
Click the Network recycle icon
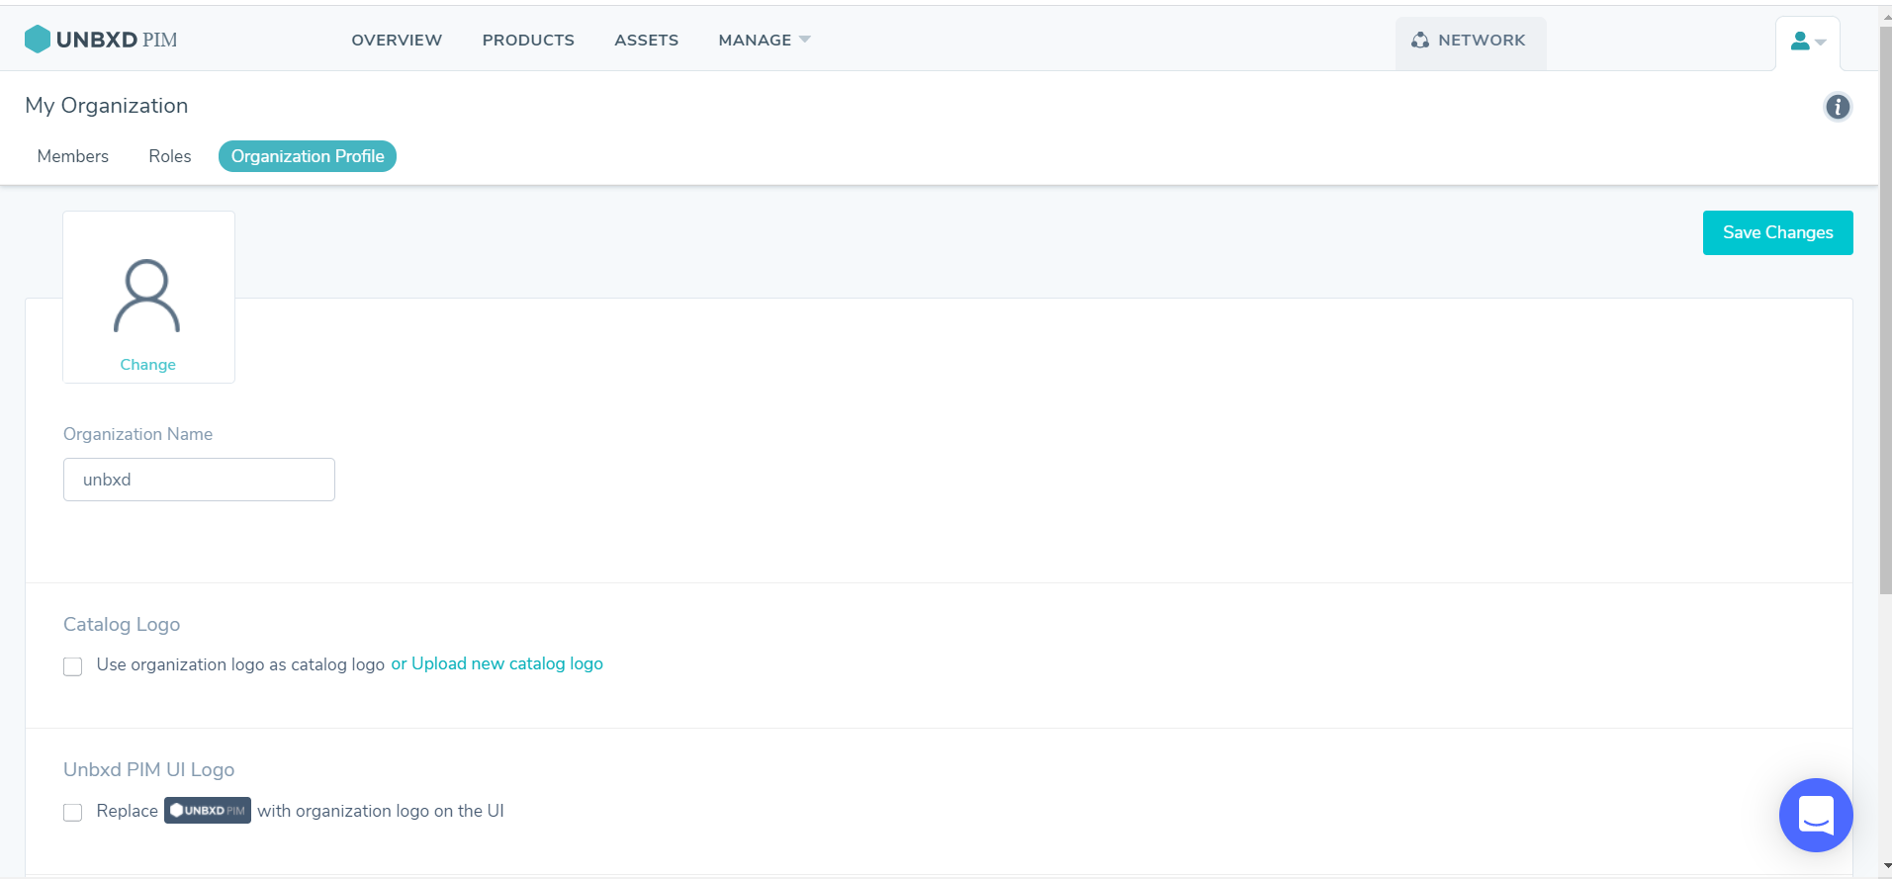[x=1420, y=41]
